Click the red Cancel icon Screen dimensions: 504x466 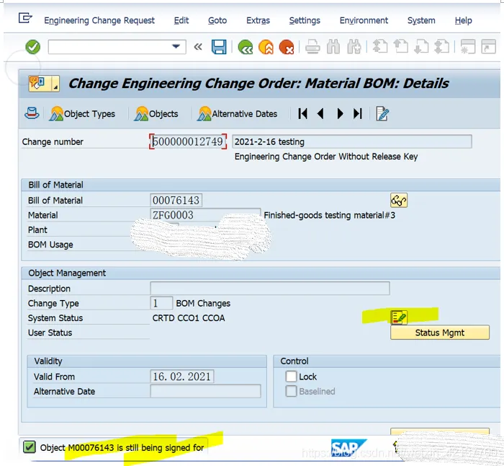tap(287, 47)
